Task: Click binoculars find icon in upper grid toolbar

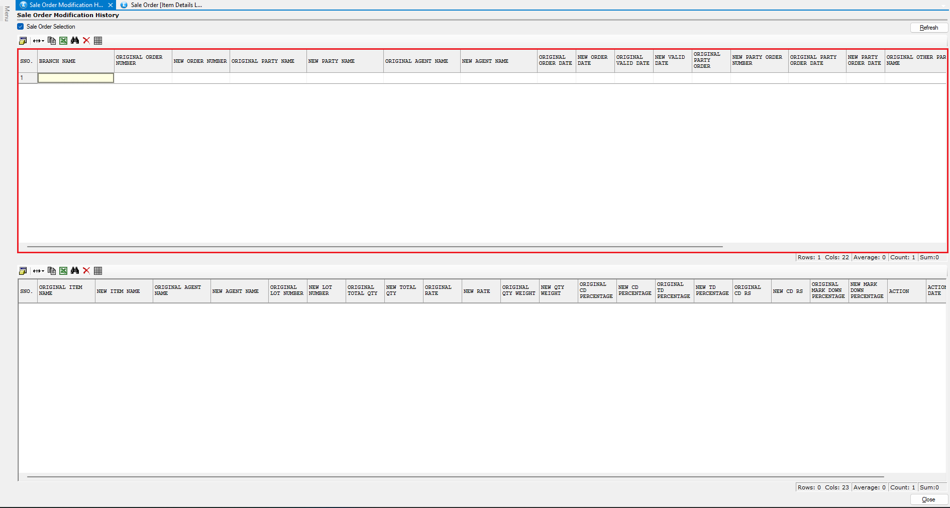Action: point(75,41)
